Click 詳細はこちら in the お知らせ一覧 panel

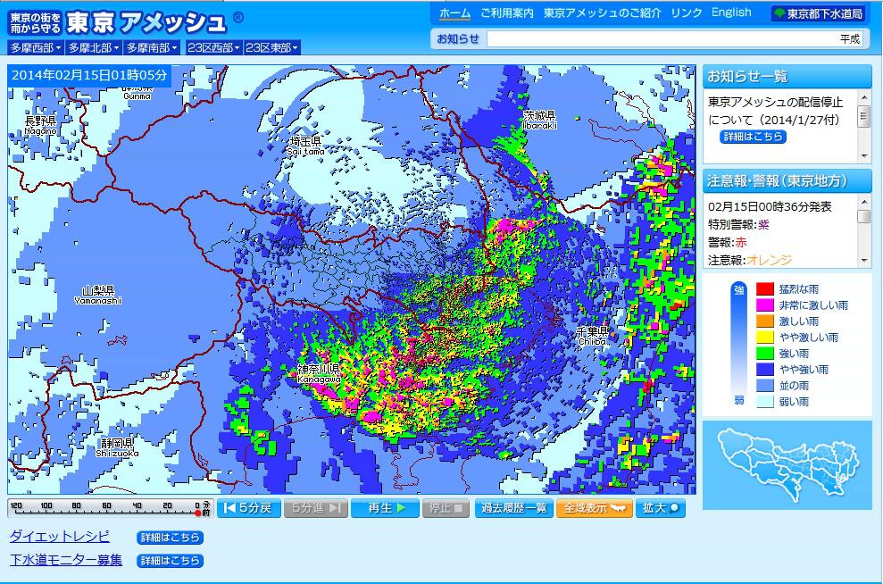coord(753,137)
